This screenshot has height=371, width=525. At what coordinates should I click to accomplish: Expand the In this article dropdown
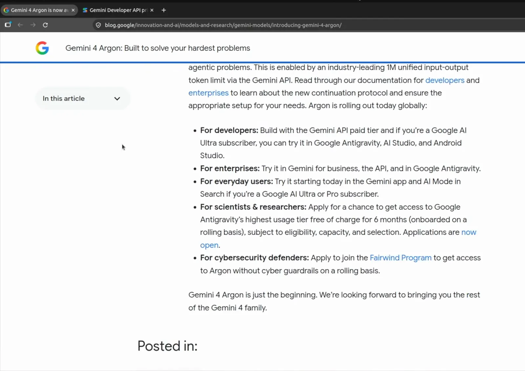82,98
